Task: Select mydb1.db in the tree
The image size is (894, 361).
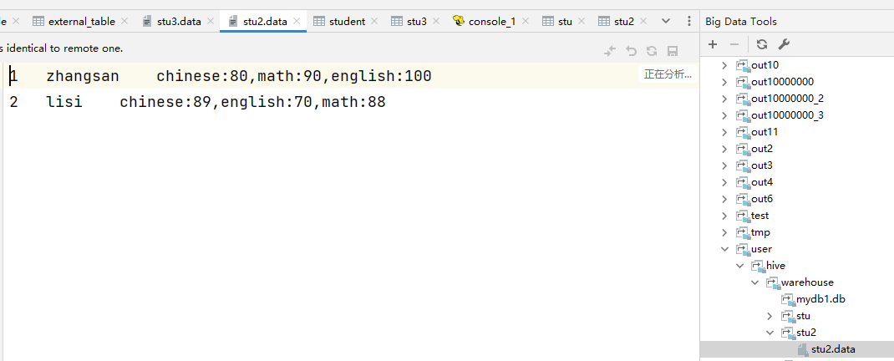Action: tap(818, 299)
